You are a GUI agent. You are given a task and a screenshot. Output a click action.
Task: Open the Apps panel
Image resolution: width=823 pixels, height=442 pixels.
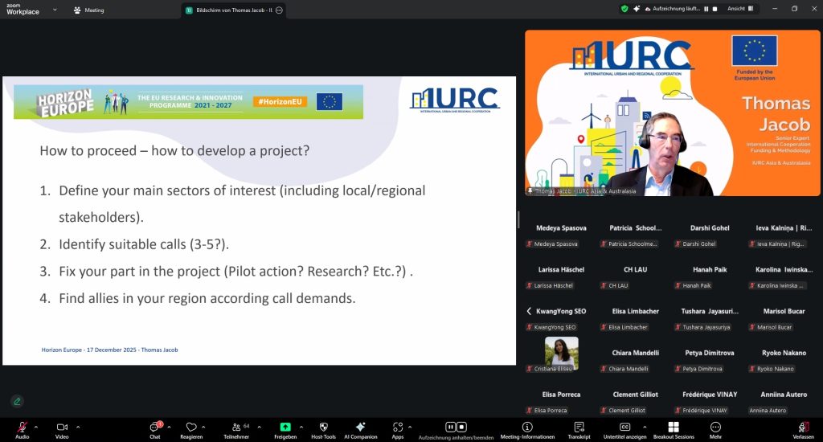click(x=397, y=427)
